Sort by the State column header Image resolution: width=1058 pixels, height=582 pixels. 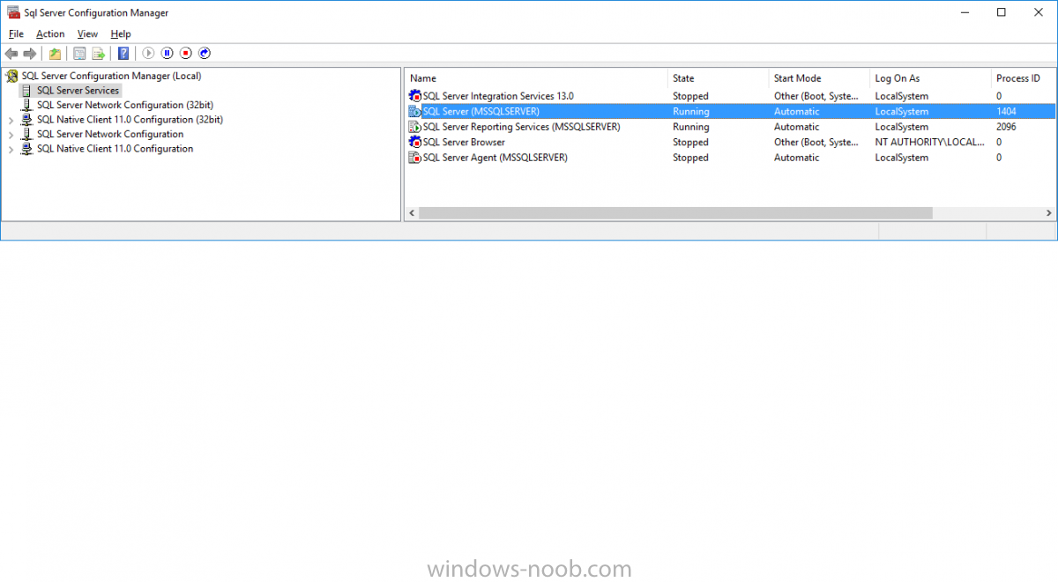(718, 78)
